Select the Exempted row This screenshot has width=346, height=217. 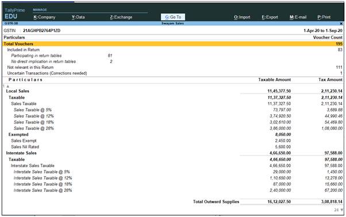pos(173,134)
